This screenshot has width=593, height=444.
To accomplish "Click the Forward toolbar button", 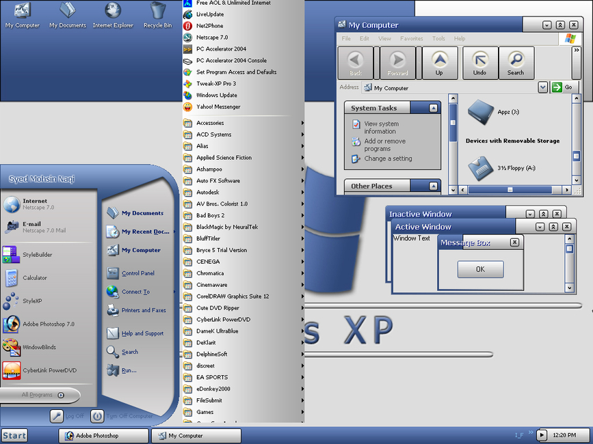I will pos(397,63).
